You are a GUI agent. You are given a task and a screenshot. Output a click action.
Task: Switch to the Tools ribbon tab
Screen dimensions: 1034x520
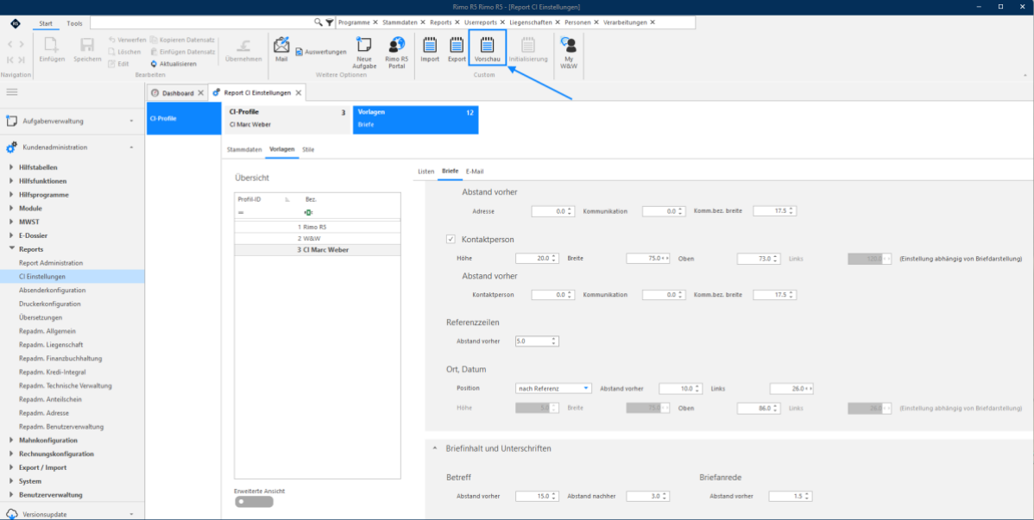click(x=74, y=24)
